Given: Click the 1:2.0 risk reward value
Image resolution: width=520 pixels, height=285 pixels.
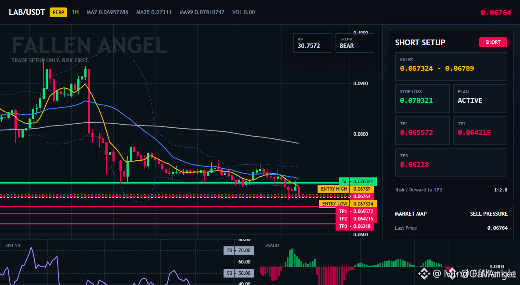Looking at the screenshot, I should click(500, 190).
